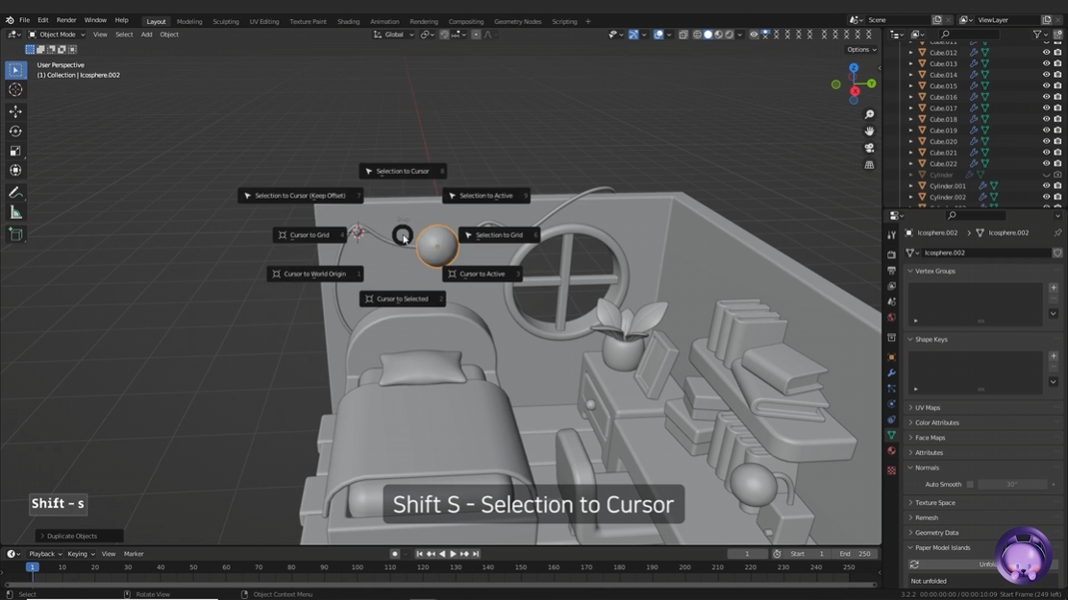Play the animation forward
The image size is (1068, 600).
[453, 554]
